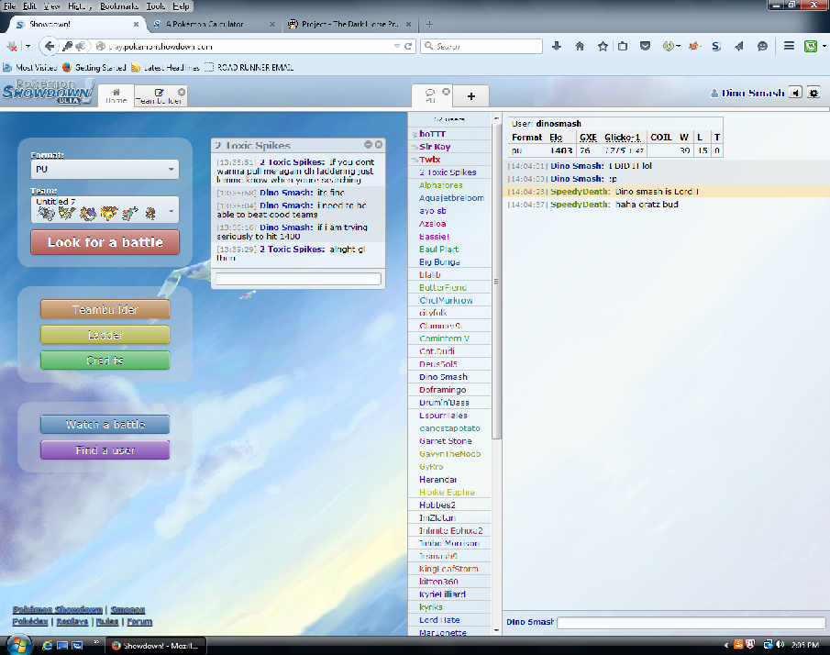
Task: Open the Team Untitled 7 dropdown
Action: pyautogui.click(x=105, y=210)
